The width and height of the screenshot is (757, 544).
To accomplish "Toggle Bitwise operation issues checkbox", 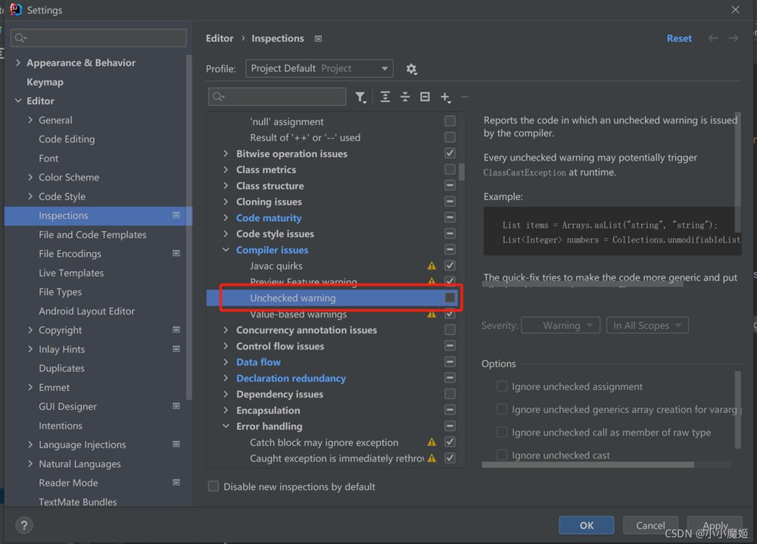I will 450,153.
